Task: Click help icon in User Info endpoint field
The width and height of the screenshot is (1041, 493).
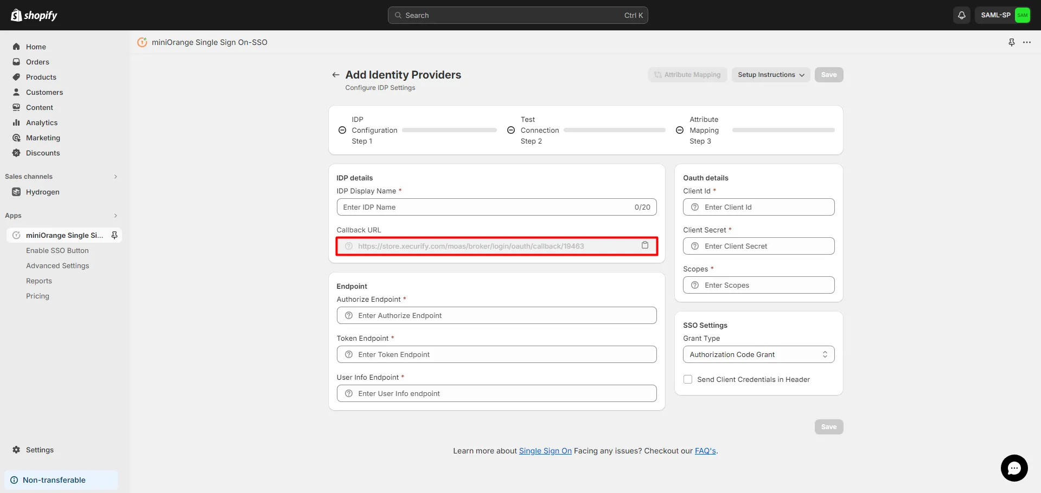Action: pos(349,393)
